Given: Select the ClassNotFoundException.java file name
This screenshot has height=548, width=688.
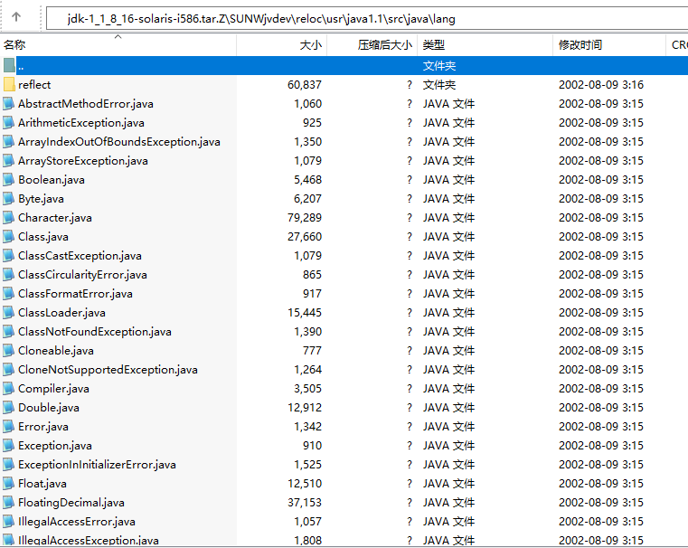Looking at the screenshot, I should coord(95,332).
